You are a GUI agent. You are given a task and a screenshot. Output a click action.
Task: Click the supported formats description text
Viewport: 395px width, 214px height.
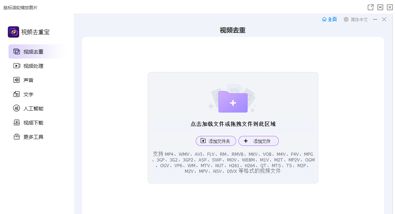(233, 163)
